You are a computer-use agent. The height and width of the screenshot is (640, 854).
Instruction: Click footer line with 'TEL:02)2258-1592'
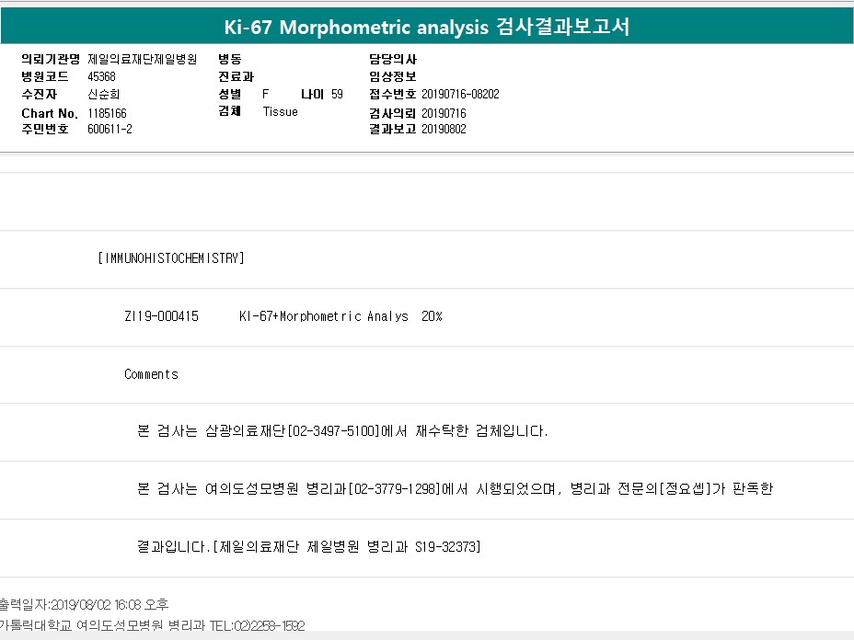[x=153, y=626]
